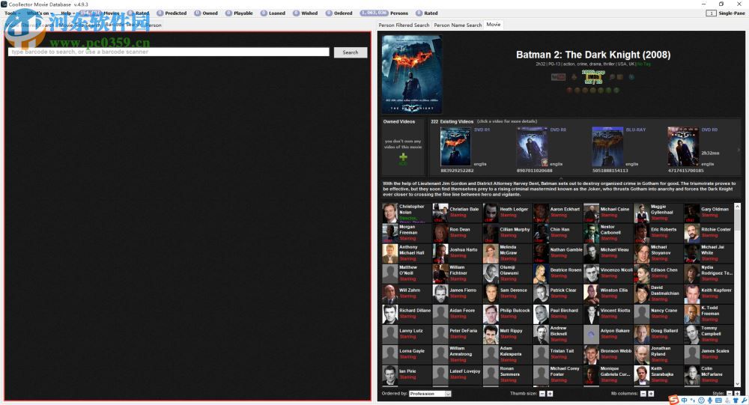Open Sogou voice input microphone icon
Image resolution: width=749 pixels, height=405 pixels.
710,401
